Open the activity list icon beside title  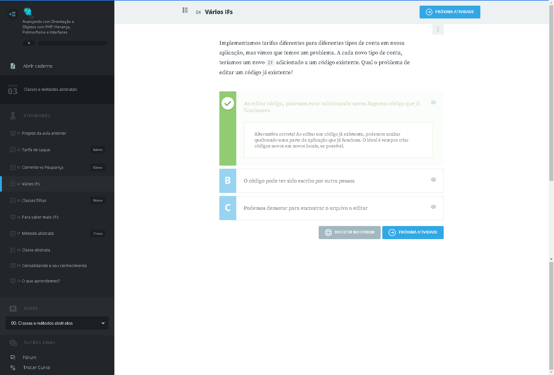tap(185, 10)
